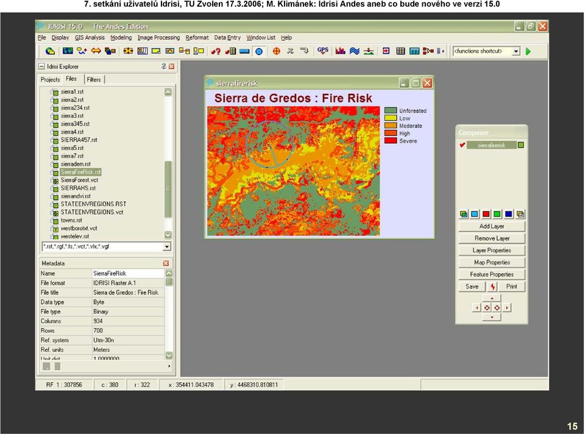This screenshot has width=585, height=434.
Task: Open the GIS Analysis menu
Action: (x=90, y=38)
